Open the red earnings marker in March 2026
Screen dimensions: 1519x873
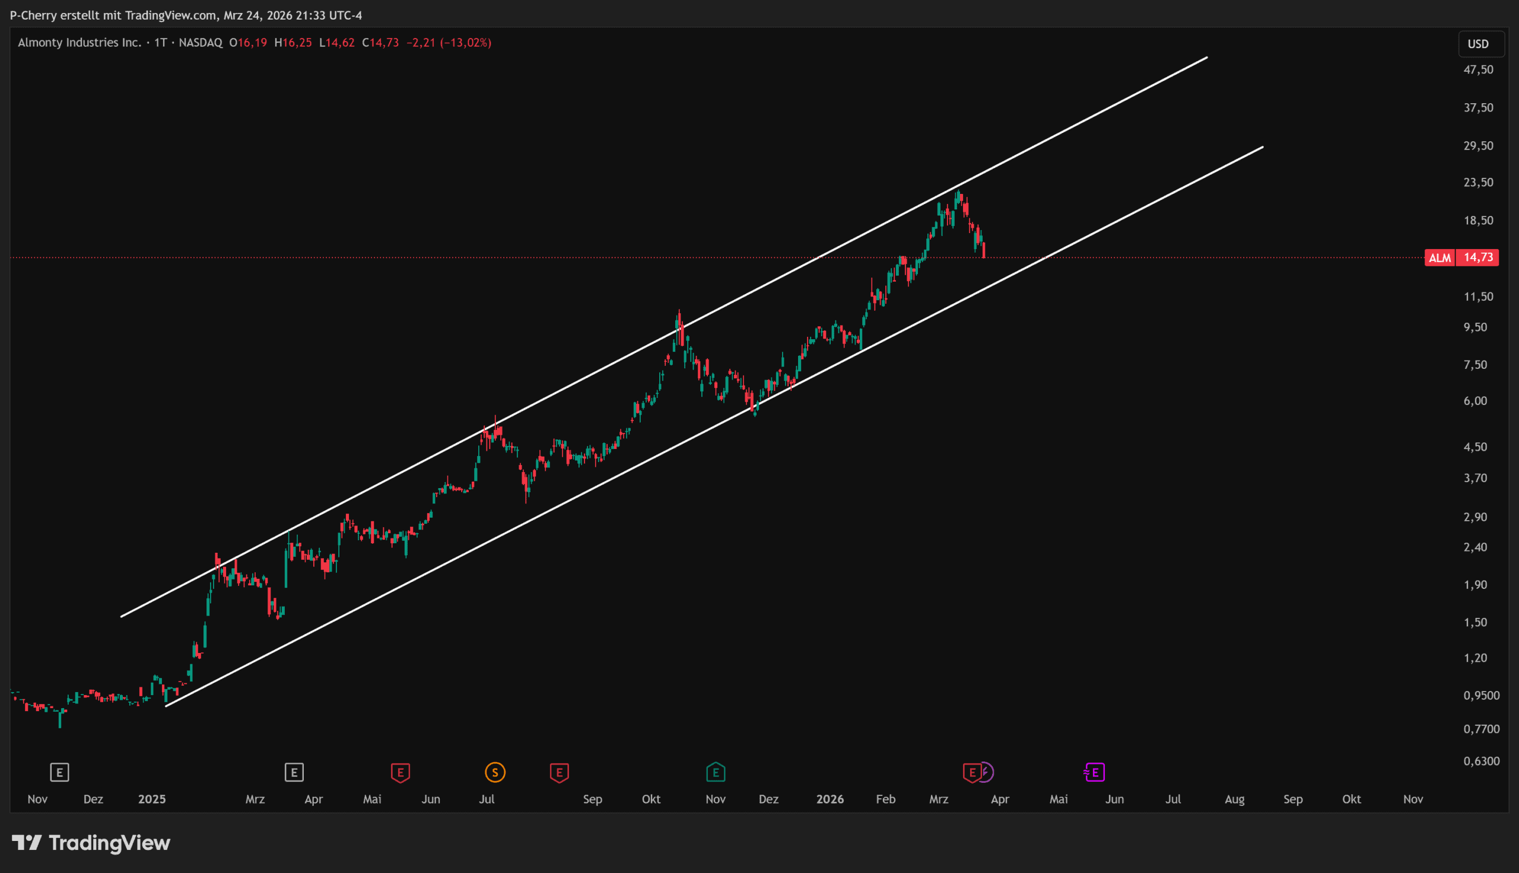pos(971,772)
